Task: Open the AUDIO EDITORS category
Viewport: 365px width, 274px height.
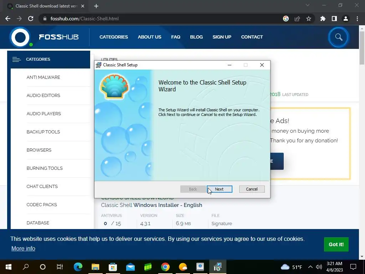Action: coord(43,96)
